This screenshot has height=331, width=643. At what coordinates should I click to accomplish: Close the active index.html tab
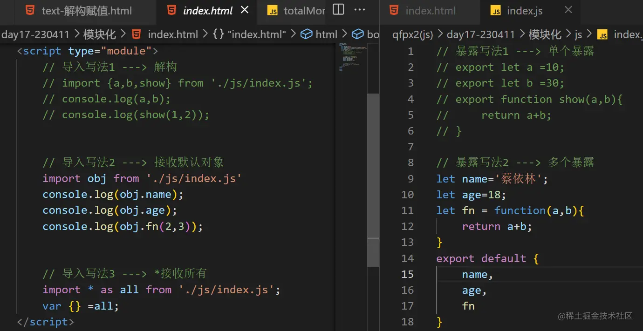(245, 9)
